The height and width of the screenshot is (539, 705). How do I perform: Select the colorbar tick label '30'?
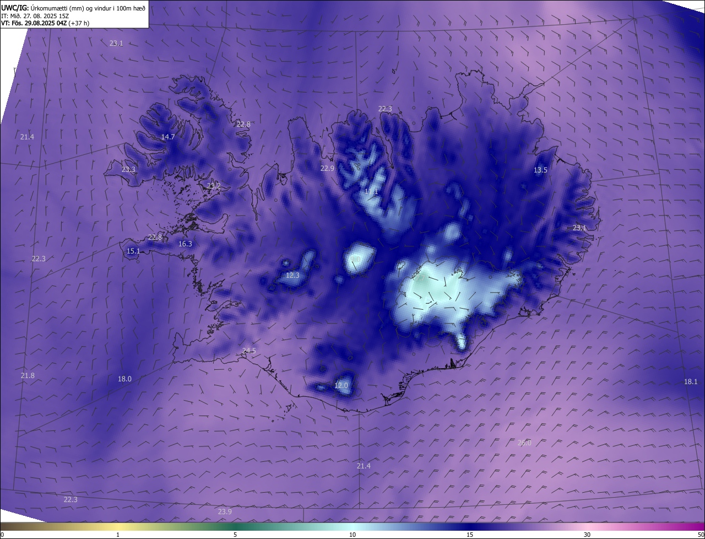pos(587,535)
